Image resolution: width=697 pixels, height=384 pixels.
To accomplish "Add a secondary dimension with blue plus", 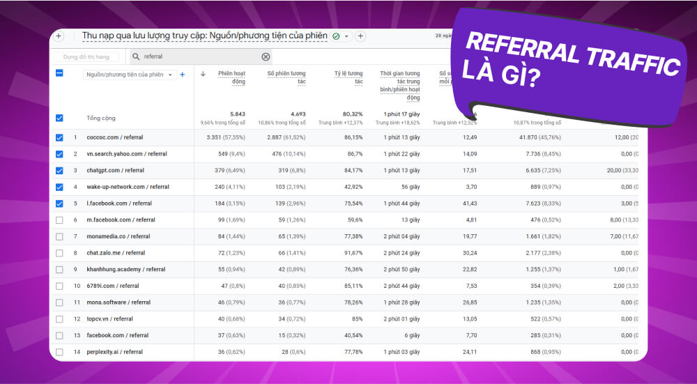I will tap(182, 75).
